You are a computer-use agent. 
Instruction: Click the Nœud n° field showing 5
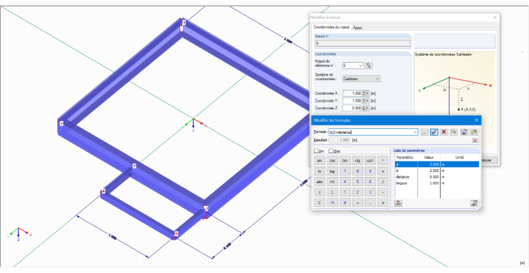pyautogui.click(x=363, y=43)
